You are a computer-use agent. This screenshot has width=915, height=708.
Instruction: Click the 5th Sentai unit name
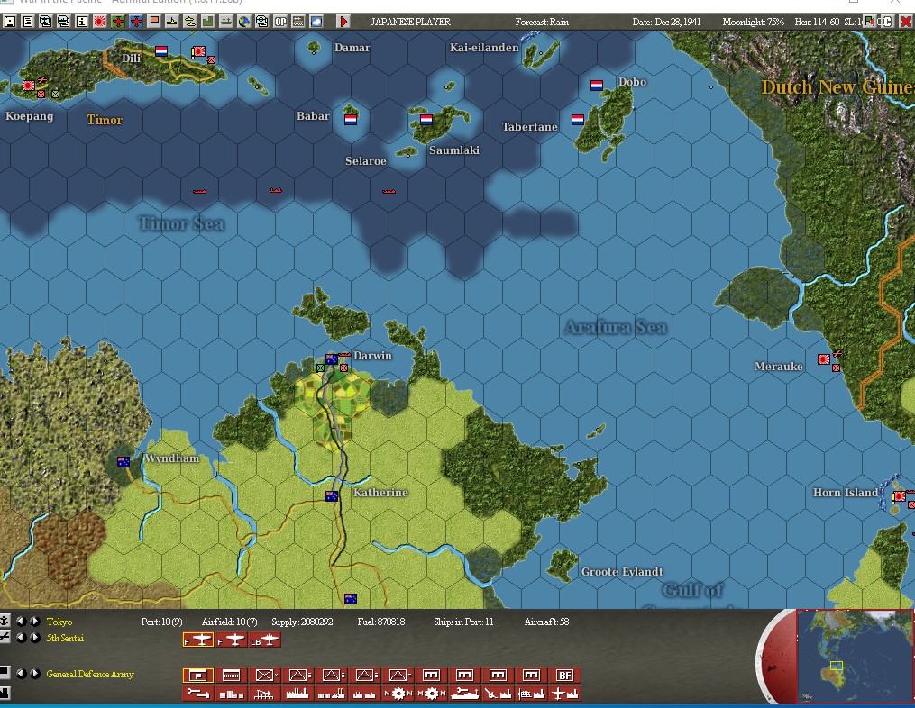point(65,638)
